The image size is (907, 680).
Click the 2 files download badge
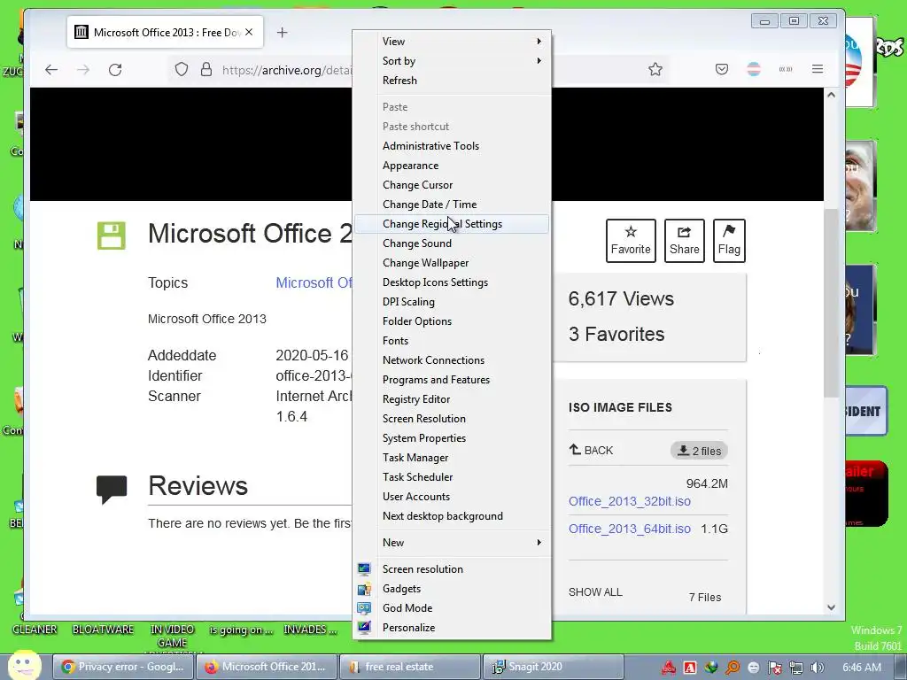[700, 451]
